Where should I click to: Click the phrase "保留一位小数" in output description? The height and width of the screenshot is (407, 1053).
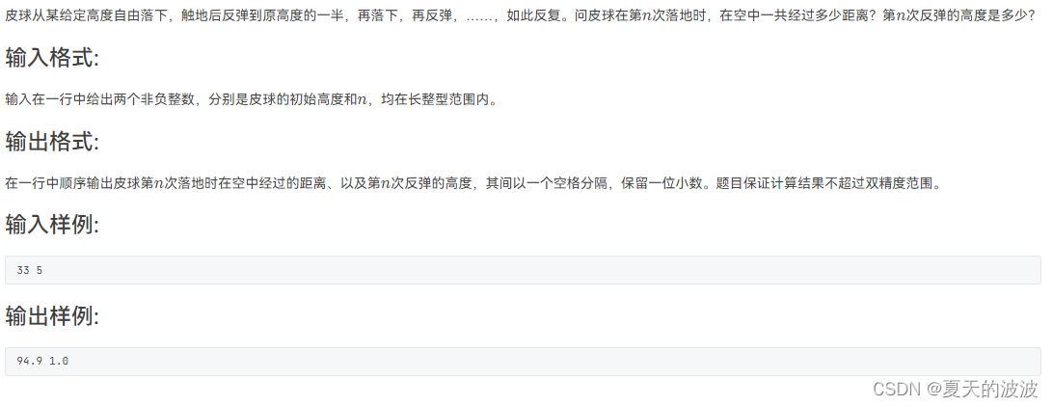660,182
